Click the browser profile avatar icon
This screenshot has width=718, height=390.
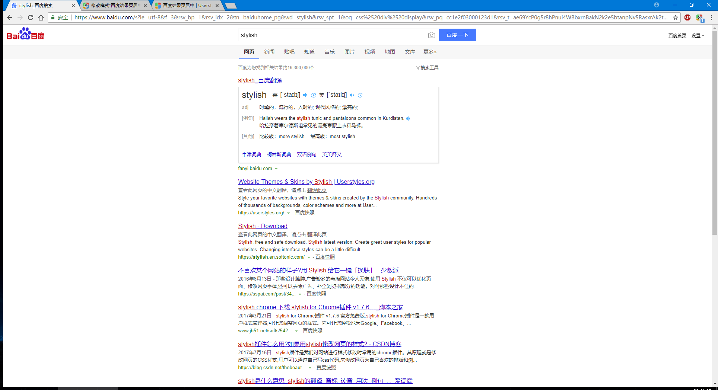pos(657,5)
